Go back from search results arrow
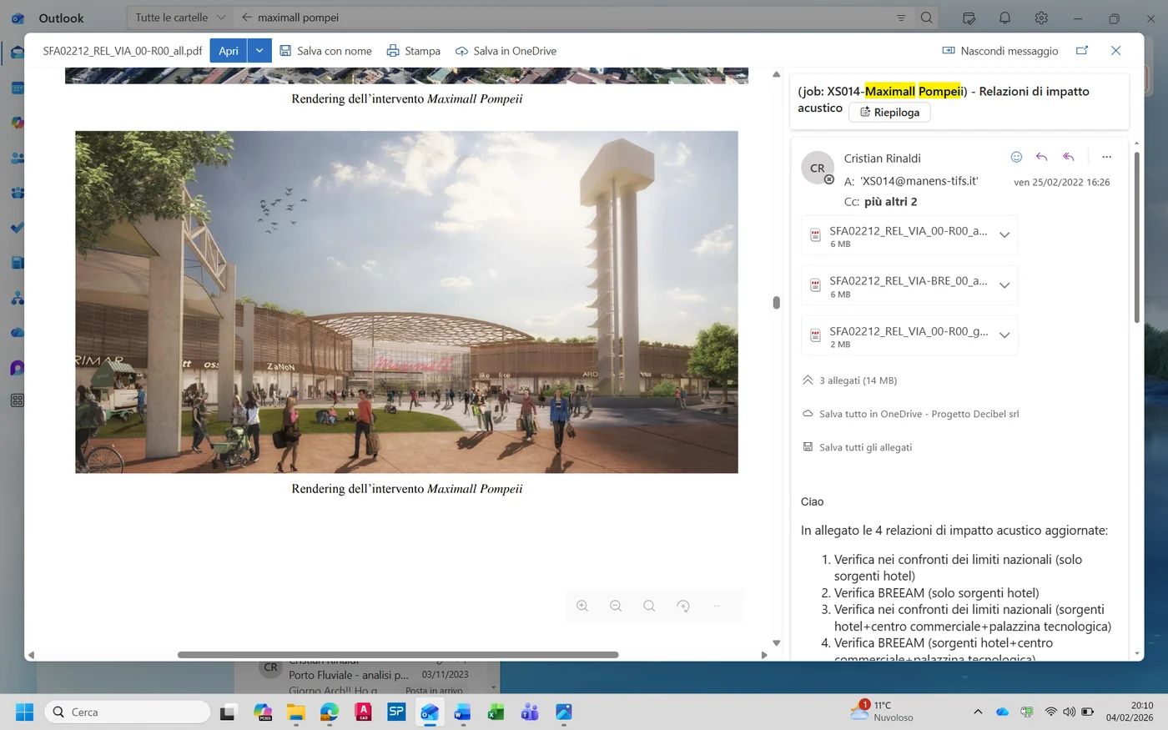The width and height of the screenshot is (1168, 730). [246, 18]
